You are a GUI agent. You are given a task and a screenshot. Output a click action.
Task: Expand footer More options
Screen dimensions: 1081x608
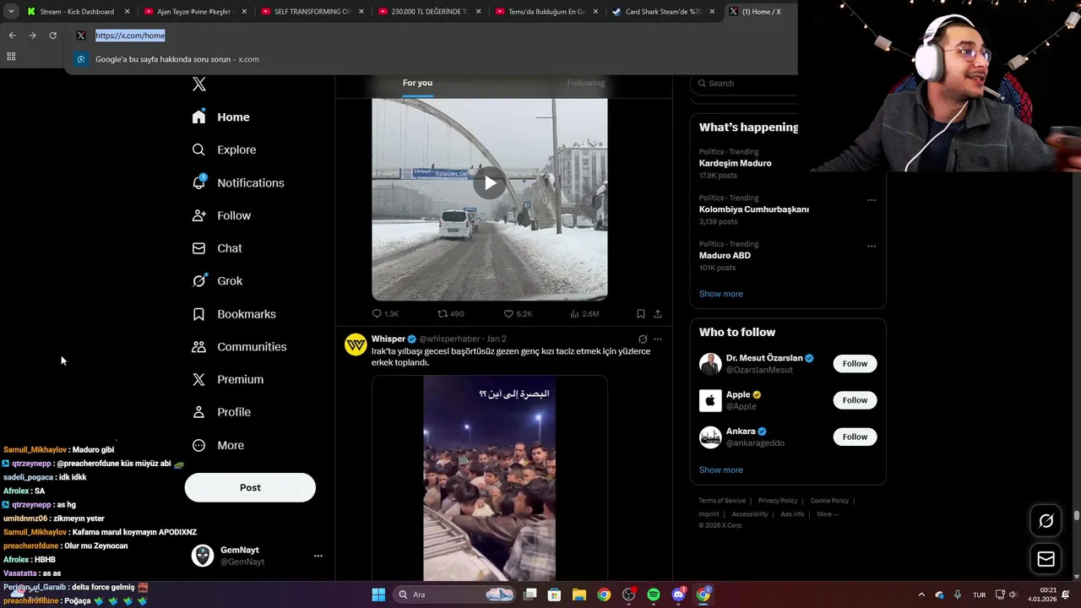pyautogui.click(x=827, y=514)
